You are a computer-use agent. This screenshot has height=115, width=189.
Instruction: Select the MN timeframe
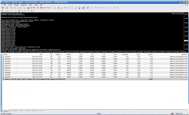118,8
